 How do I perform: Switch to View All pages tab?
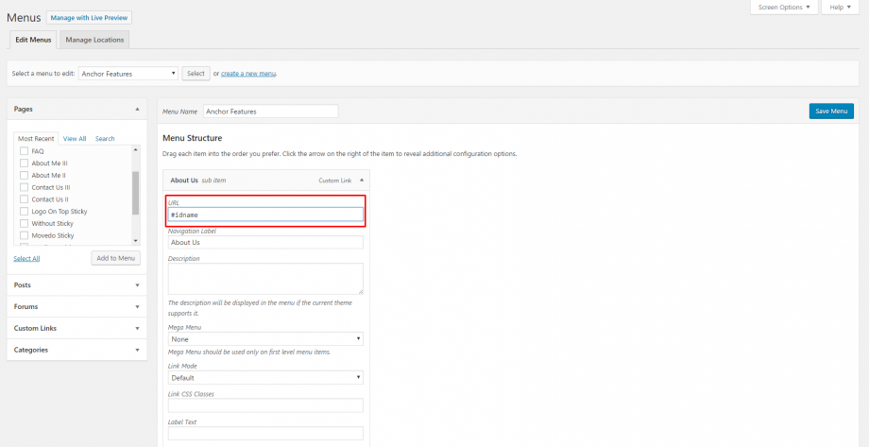(x=75, y=139)
